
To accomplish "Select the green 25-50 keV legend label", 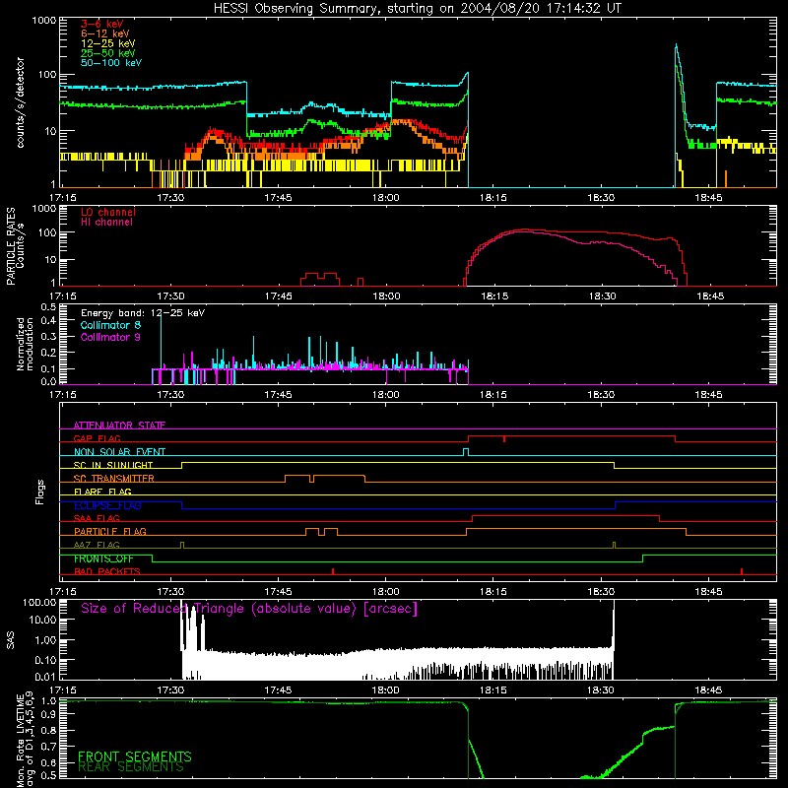I will click(108, 53).
